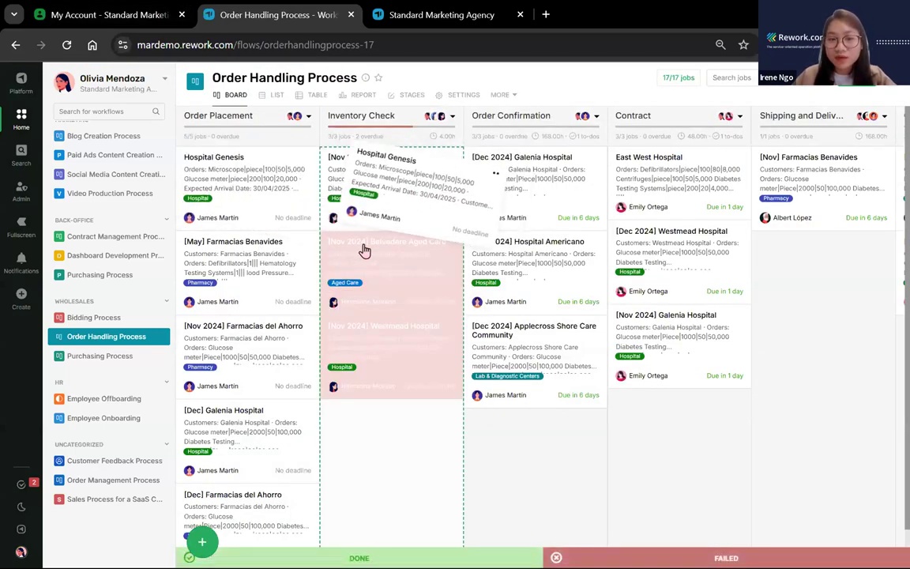Close the Standard Marketing Agency tab
The width and height of the screenshot is (910, 569).
coord(520,14)
